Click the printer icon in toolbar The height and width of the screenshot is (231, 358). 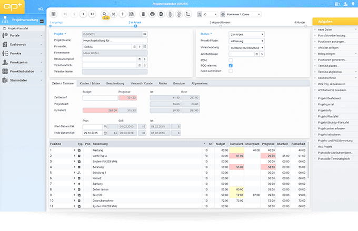point(153,14)
